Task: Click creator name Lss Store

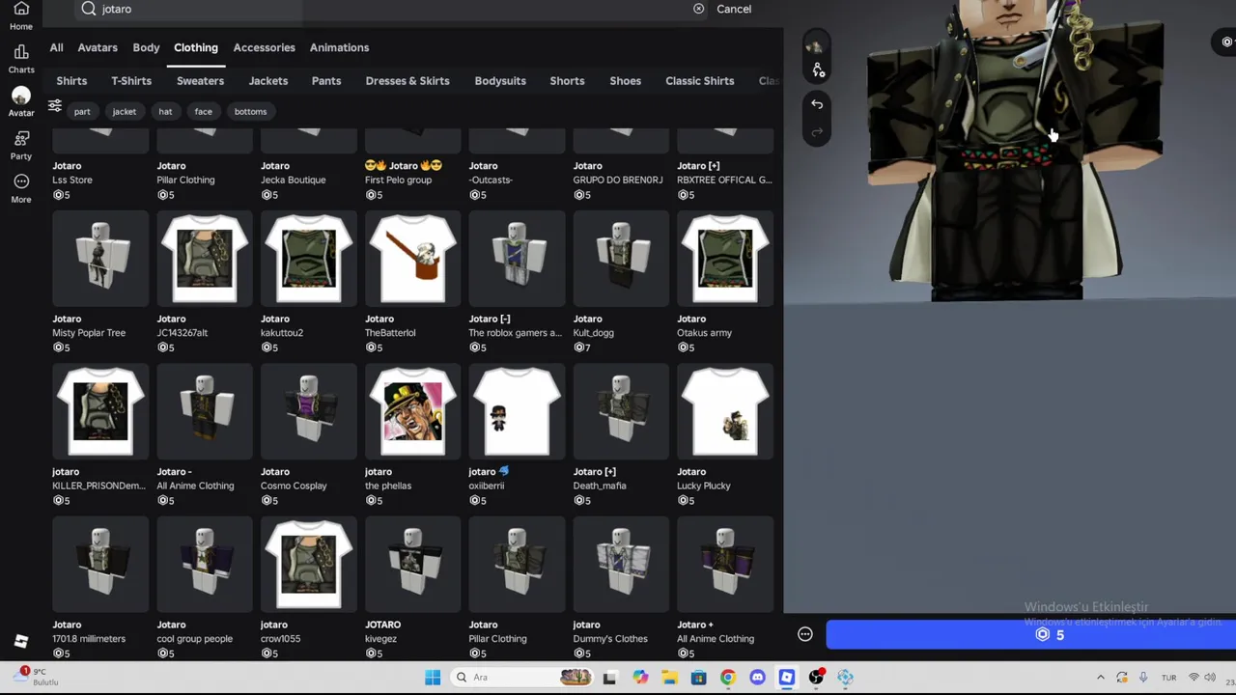Action: click(72, 180)
